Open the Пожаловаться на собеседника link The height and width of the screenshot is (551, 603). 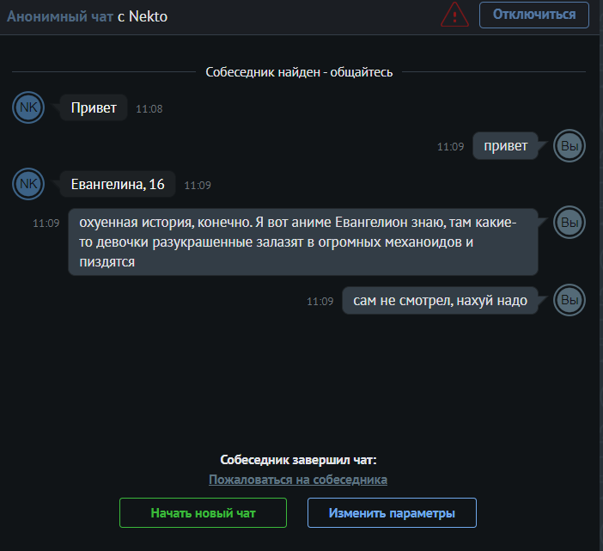point(298,480)
